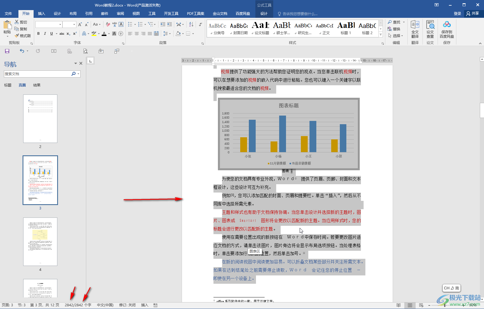
Task: Expand search options in navigation search box
Action: click(x=78, y=74)
